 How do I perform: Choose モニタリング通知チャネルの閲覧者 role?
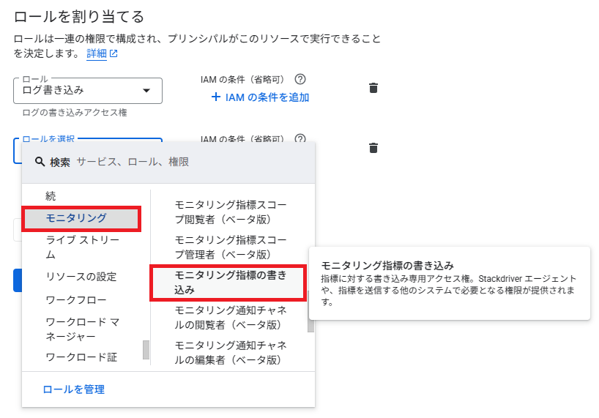231,316
